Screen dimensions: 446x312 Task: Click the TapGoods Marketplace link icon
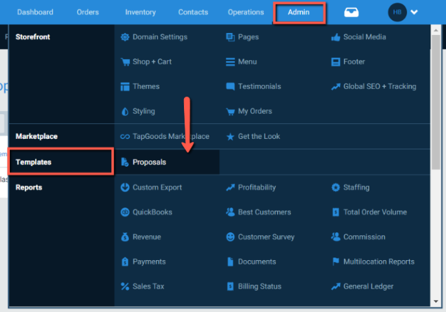pyautogui.click(x=125, y=137)
